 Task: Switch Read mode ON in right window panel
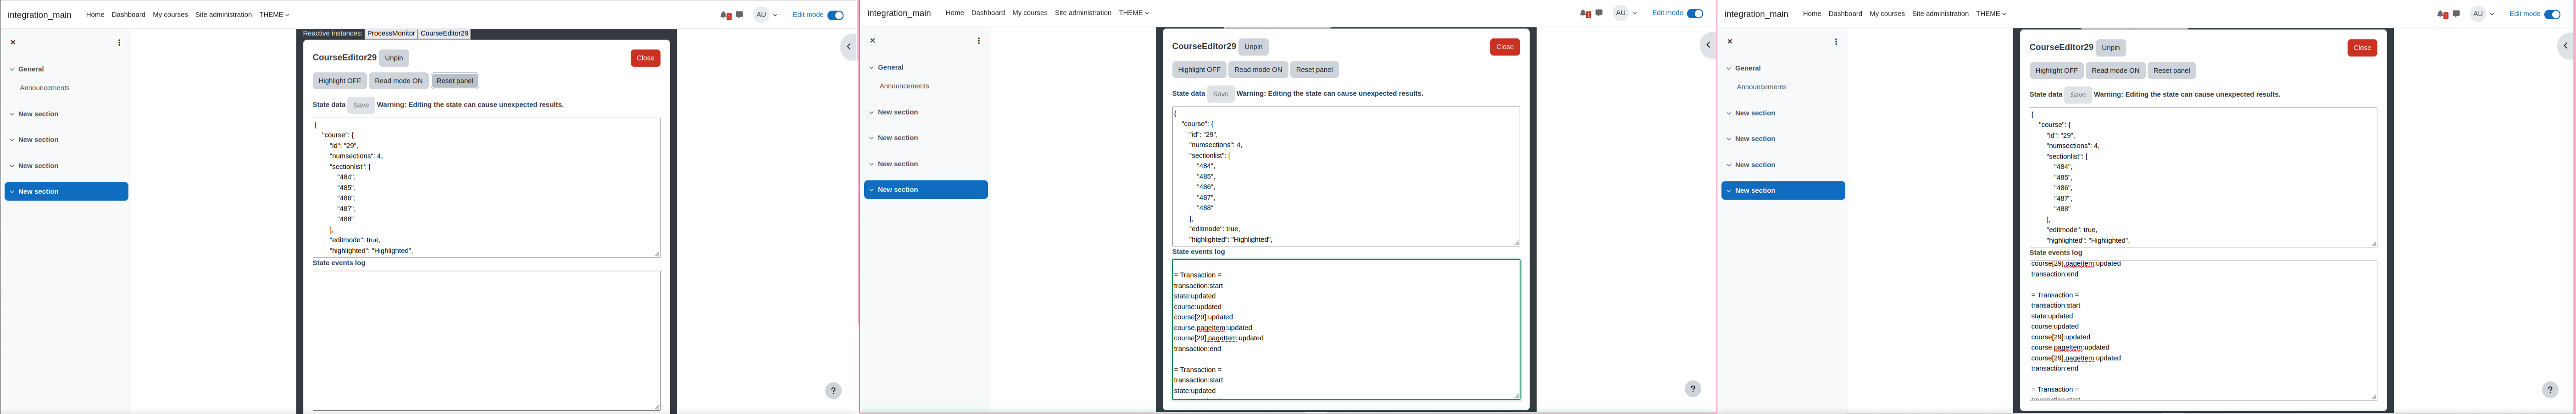click(2115, 71)
